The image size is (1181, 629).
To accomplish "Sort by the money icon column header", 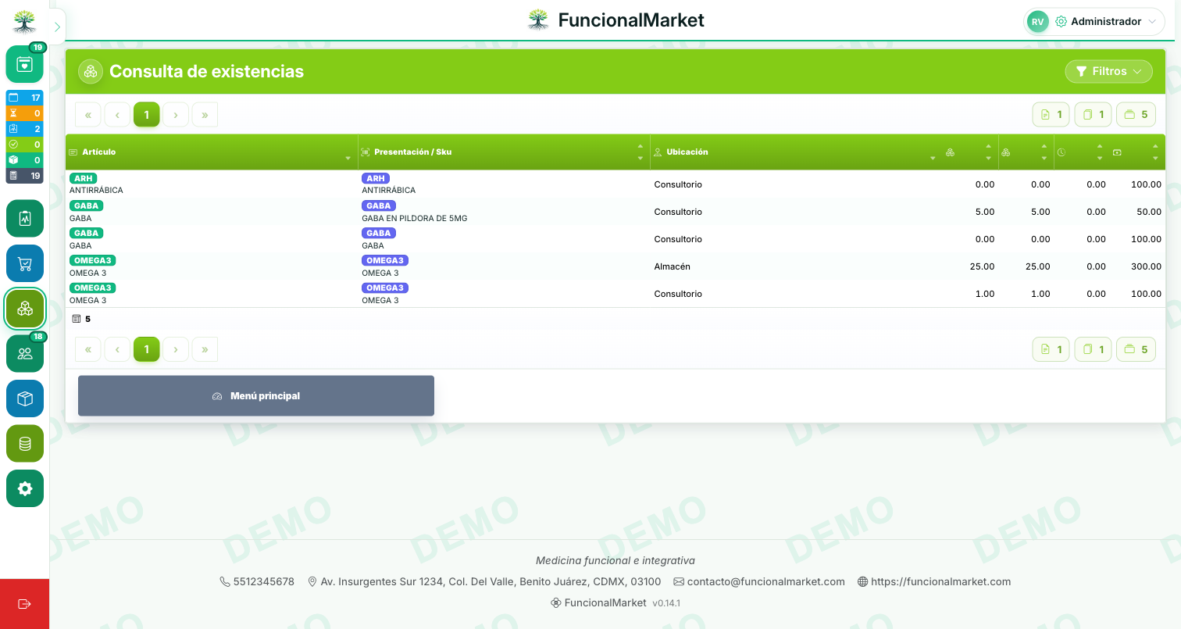I will coord(1137,152).
